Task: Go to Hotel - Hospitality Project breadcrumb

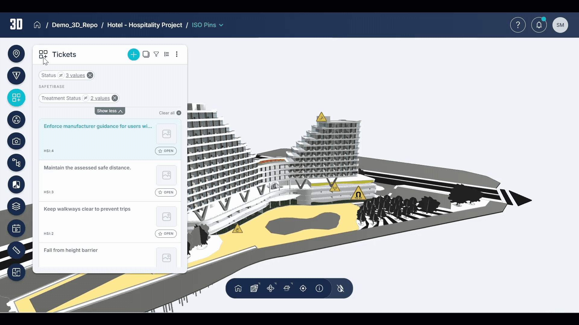Action: [x=145, y=25]
